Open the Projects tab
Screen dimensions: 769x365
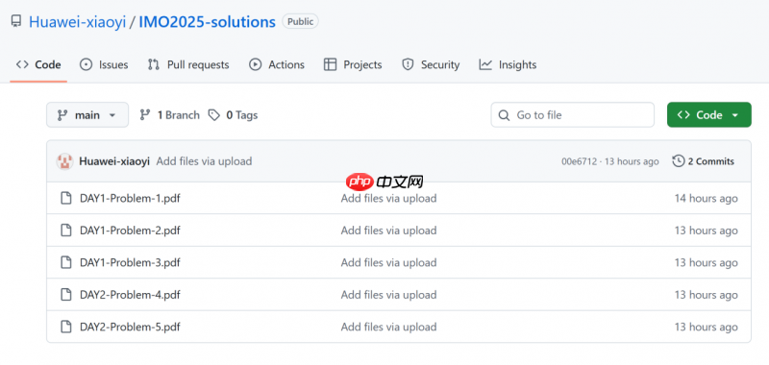[353, 64]
